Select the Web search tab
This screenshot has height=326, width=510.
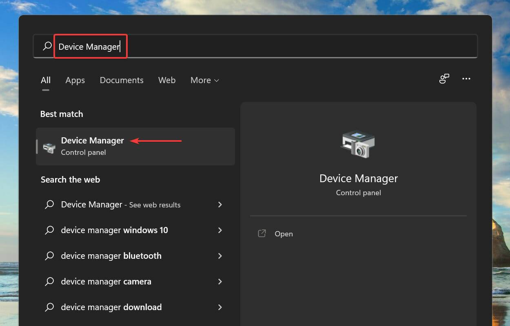click(166, 80)
